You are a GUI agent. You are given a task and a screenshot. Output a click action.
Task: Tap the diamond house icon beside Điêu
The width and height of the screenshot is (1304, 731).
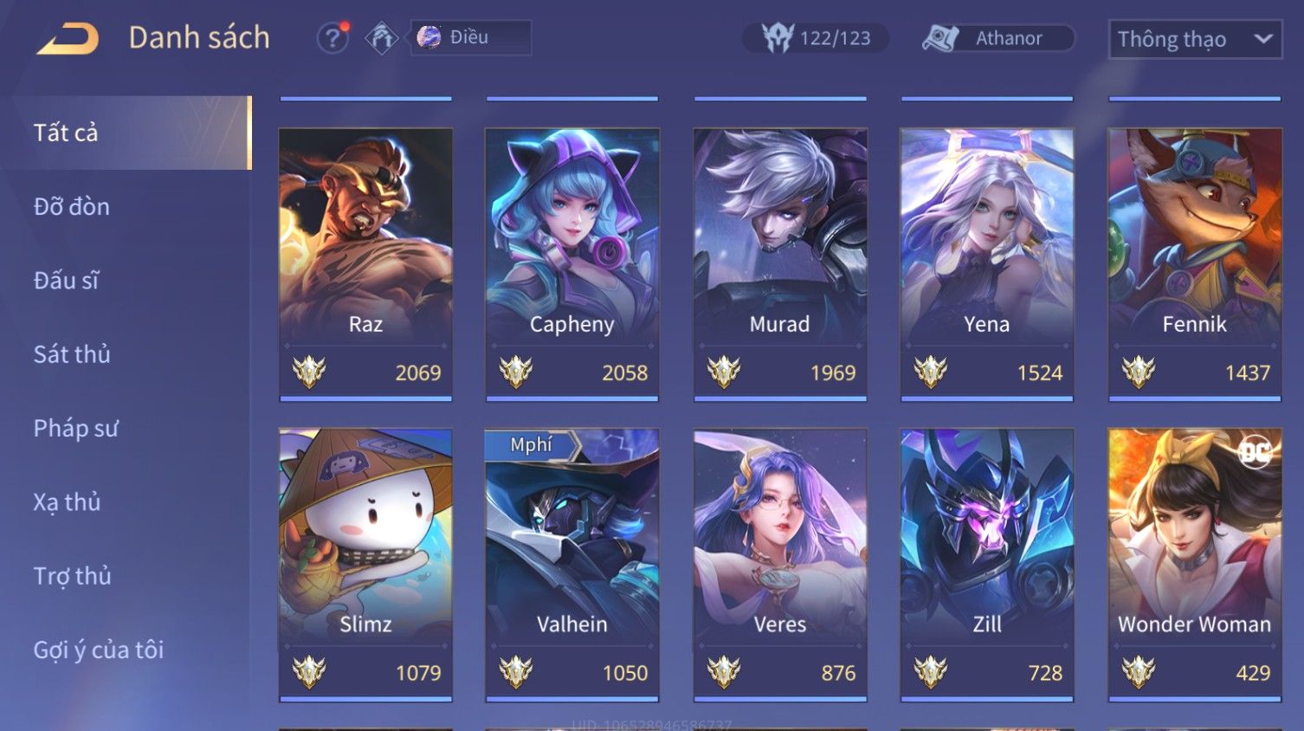pos(381,38)
